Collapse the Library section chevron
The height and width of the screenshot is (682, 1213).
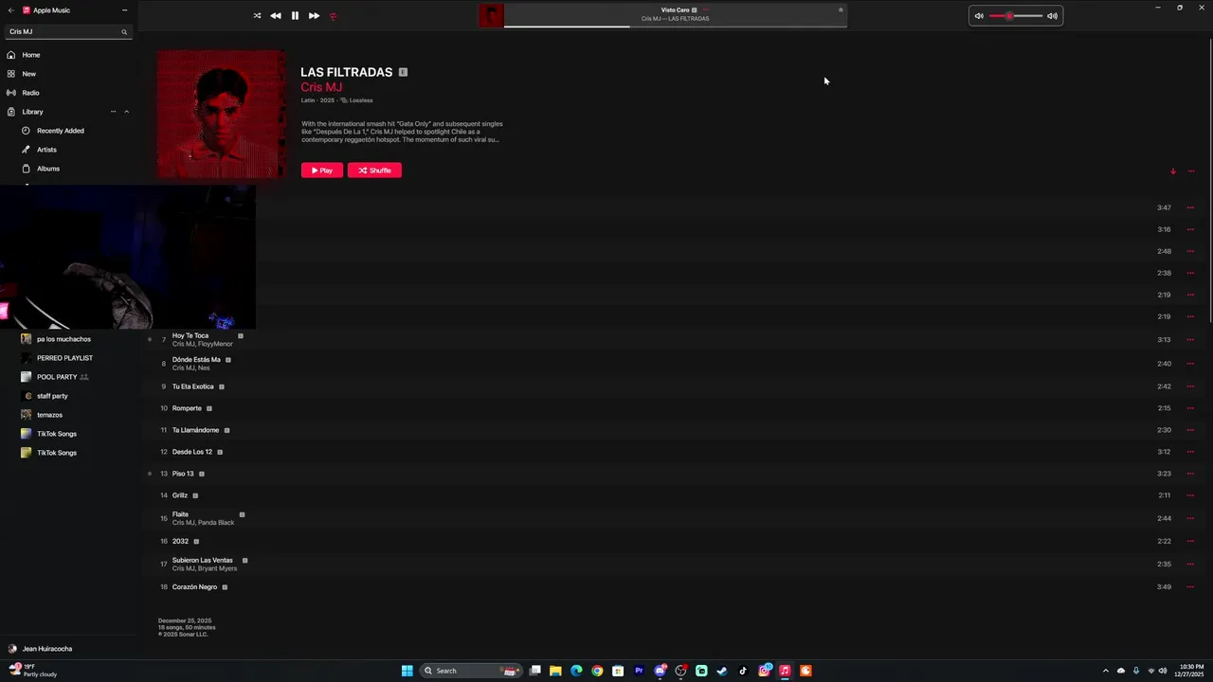click(x=126, y=112)
